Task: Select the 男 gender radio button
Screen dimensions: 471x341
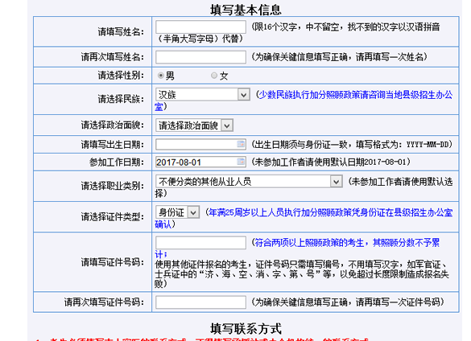Action: point(161,76)
